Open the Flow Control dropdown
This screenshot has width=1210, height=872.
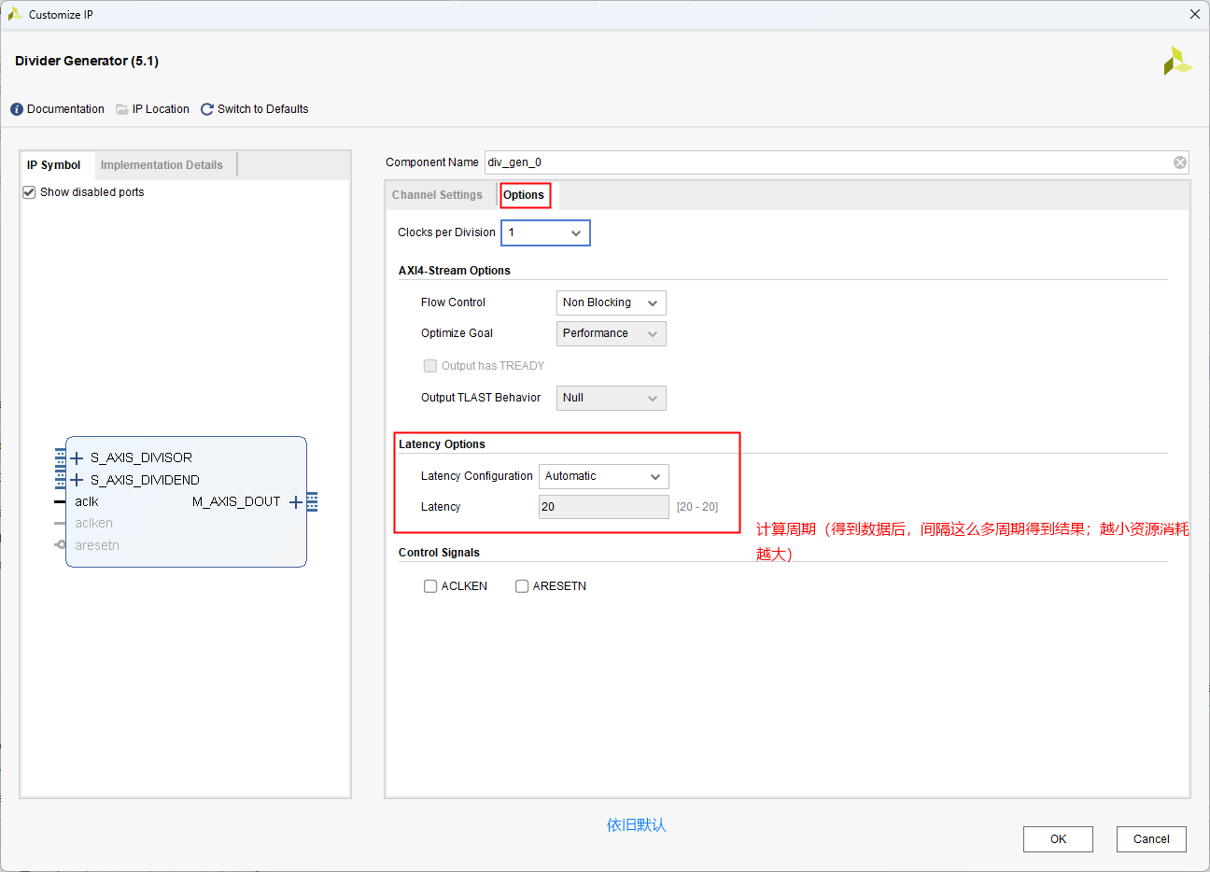(611, 302)
